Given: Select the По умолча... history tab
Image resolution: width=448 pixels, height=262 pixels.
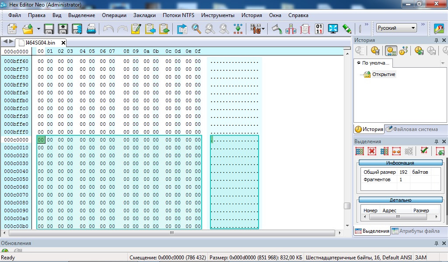Looking at the screenshot, I should (x=374, y=63).
